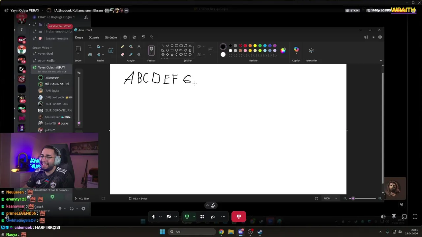Pick the right arrow shape
This screenshot has width=422, height=237.
pyautogui.click(x=181, y=50)
